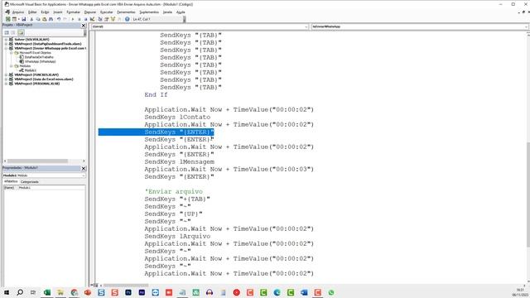This screenshot has height=298, width=530.
Task: Click the Run Sub play icon
Action: (x=73, y=19)
